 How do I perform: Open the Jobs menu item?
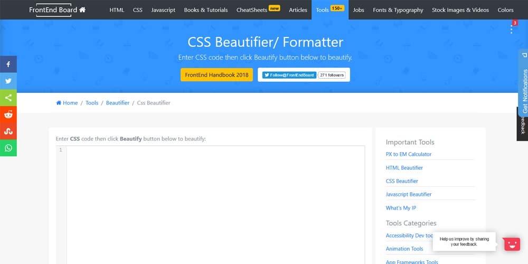pos(359,10)
